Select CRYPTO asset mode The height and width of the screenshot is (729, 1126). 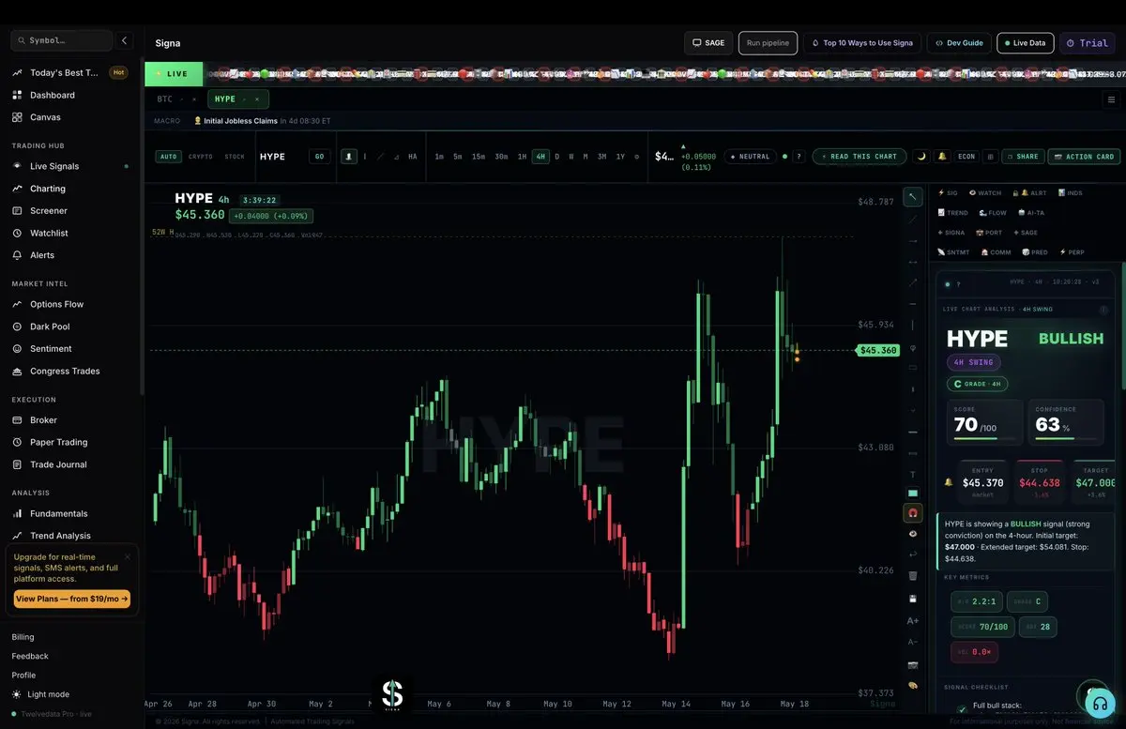point(201,157)
